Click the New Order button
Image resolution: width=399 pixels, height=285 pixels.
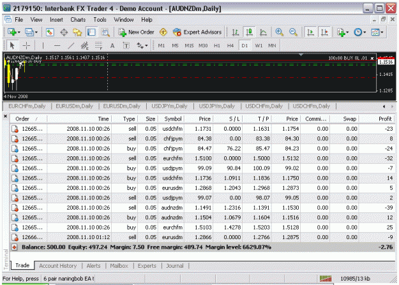tap(137, 32)
